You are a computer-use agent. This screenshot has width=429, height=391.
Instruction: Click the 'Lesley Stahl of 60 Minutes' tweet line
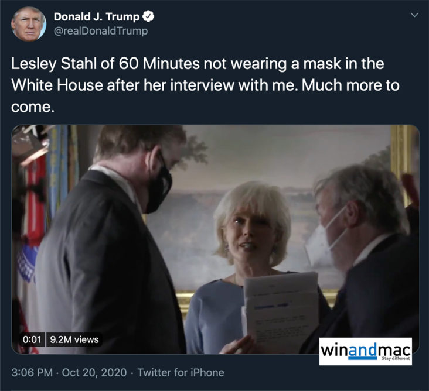198,64
